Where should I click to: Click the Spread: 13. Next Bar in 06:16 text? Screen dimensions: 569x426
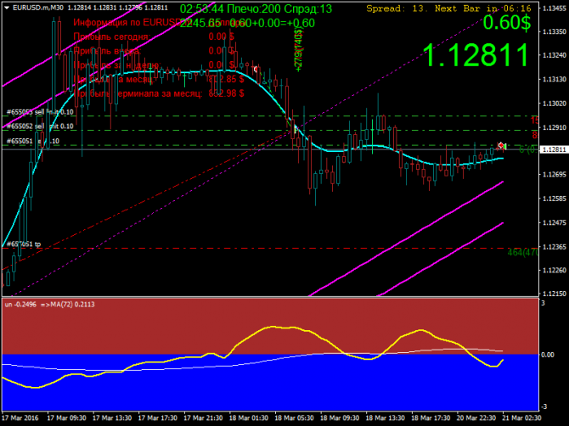pos(448,8)
